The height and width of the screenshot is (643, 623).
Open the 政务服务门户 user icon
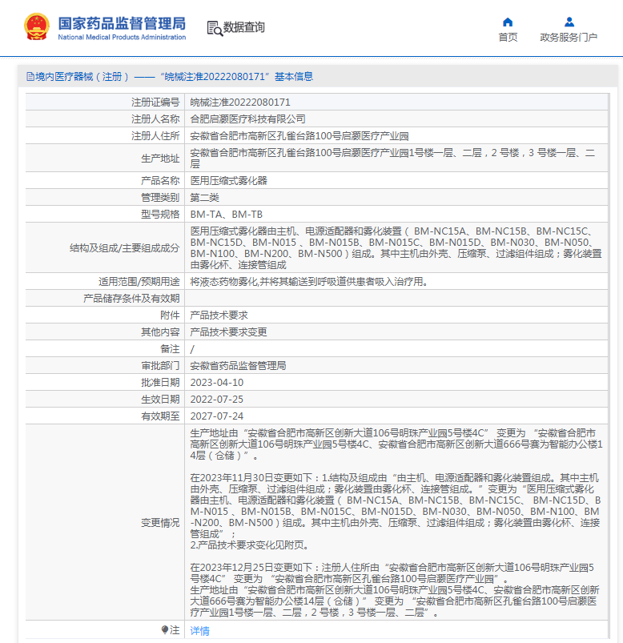569,22
